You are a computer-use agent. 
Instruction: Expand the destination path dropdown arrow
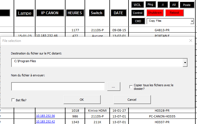tap(185, 63)
